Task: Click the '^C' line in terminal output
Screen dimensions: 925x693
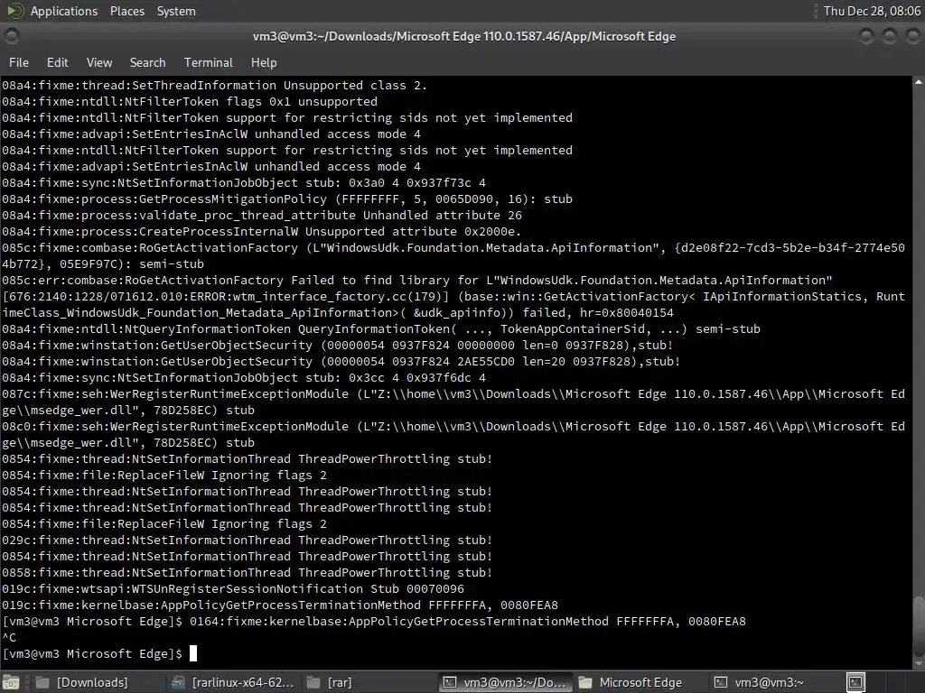Action: [x=9, y=637]
